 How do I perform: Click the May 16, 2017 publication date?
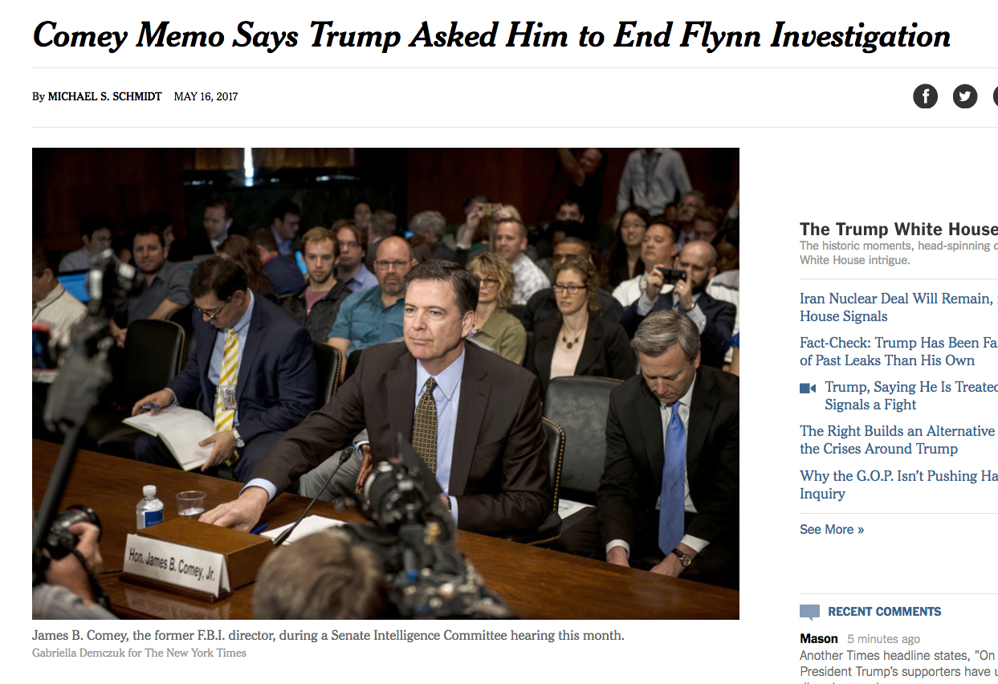206,96
